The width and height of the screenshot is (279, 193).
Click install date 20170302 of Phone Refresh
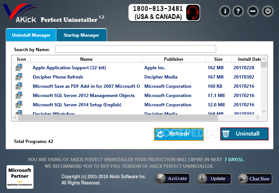[244, 77]
